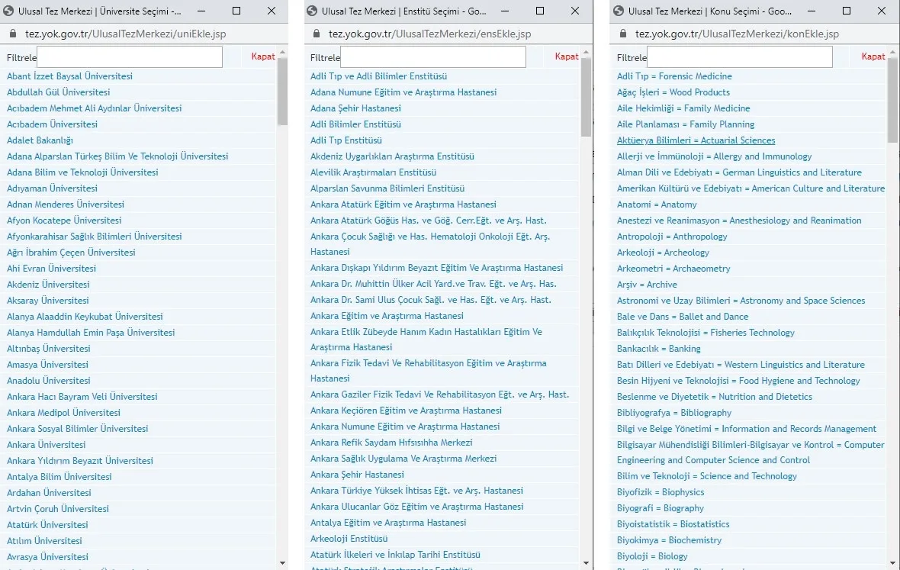Click the institute Filtrele input box
This screenshot has width=900, height=570.
(x=433, y=56)
